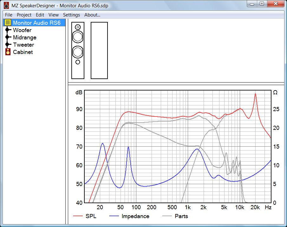Select the Tweeter tree item
The image size is (287, 227).
23,45
